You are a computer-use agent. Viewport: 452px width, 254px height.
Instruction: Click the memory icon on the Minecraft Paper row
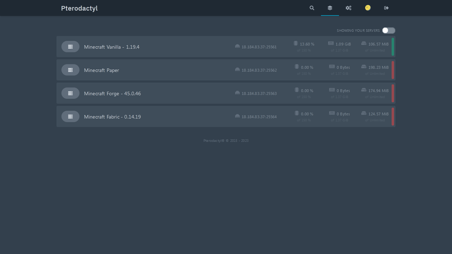332,66
